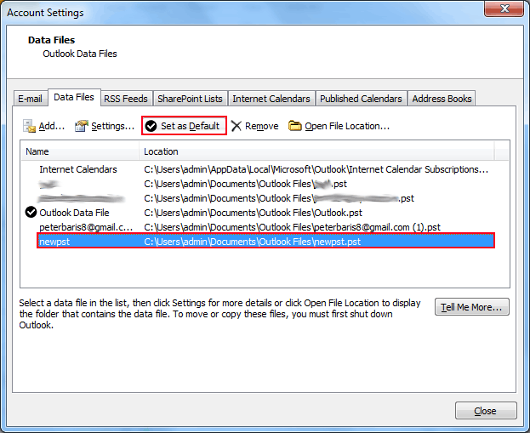
Task: Select the Outlook Data File row name
Action: 74,213
